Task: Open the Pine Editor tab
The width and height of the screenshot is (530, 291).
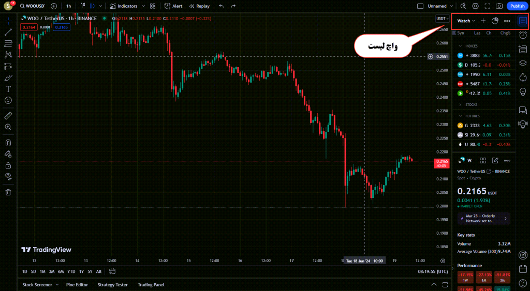Action: tap(77, 285)
